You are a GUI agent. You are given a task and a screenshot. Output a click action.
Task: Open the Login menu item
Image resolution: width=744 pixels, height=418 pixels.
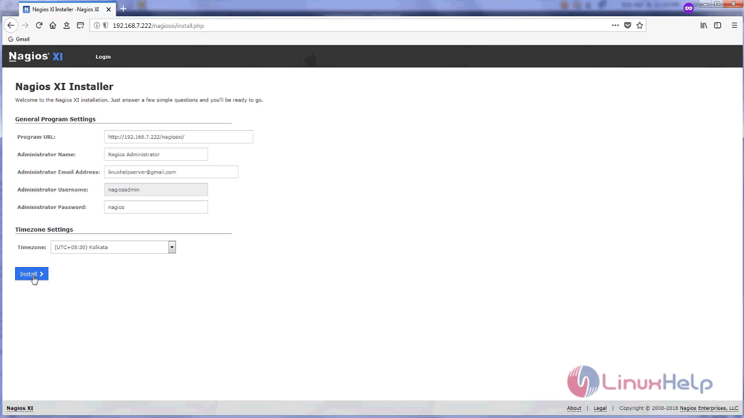(103, 57)
